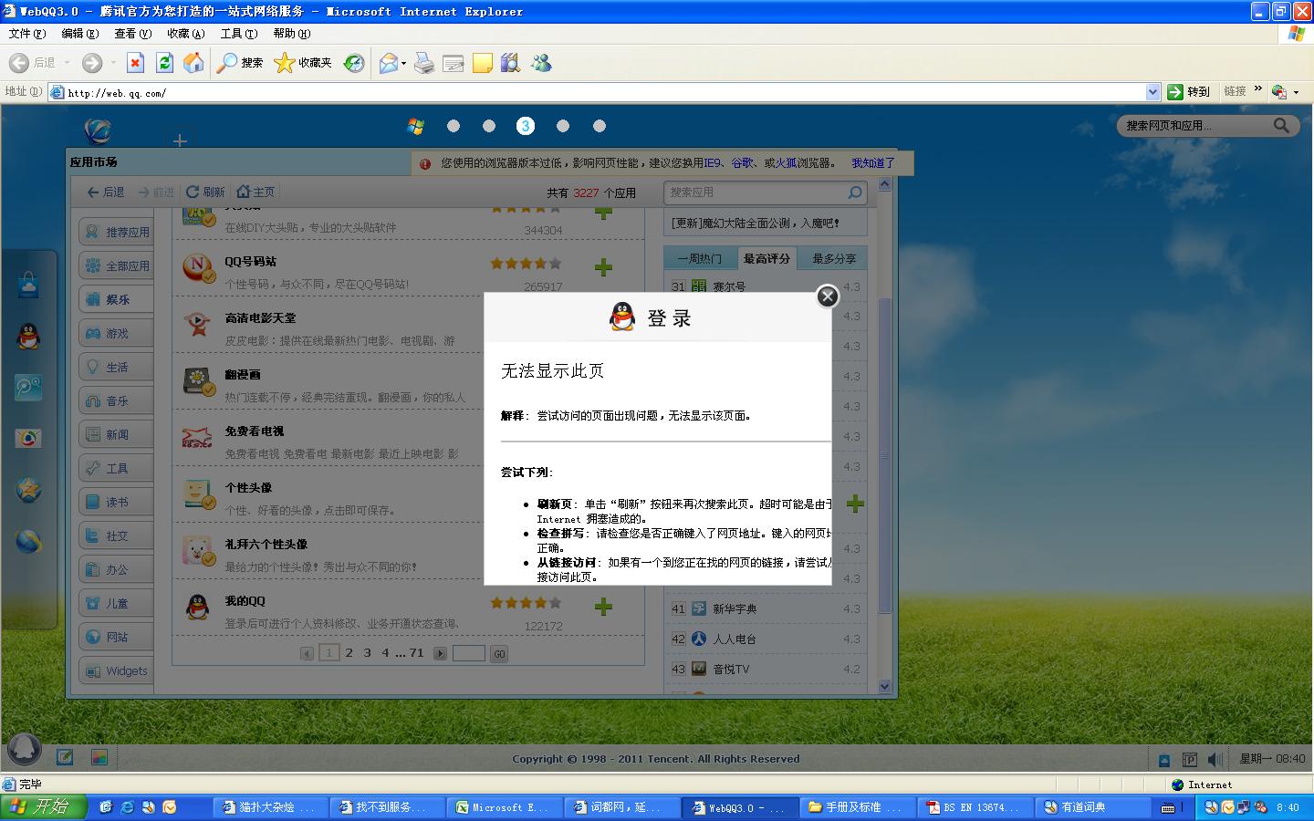Select 生活 category
The width and height of the screenshot is (1314, 821).
(x=115, y=367)
